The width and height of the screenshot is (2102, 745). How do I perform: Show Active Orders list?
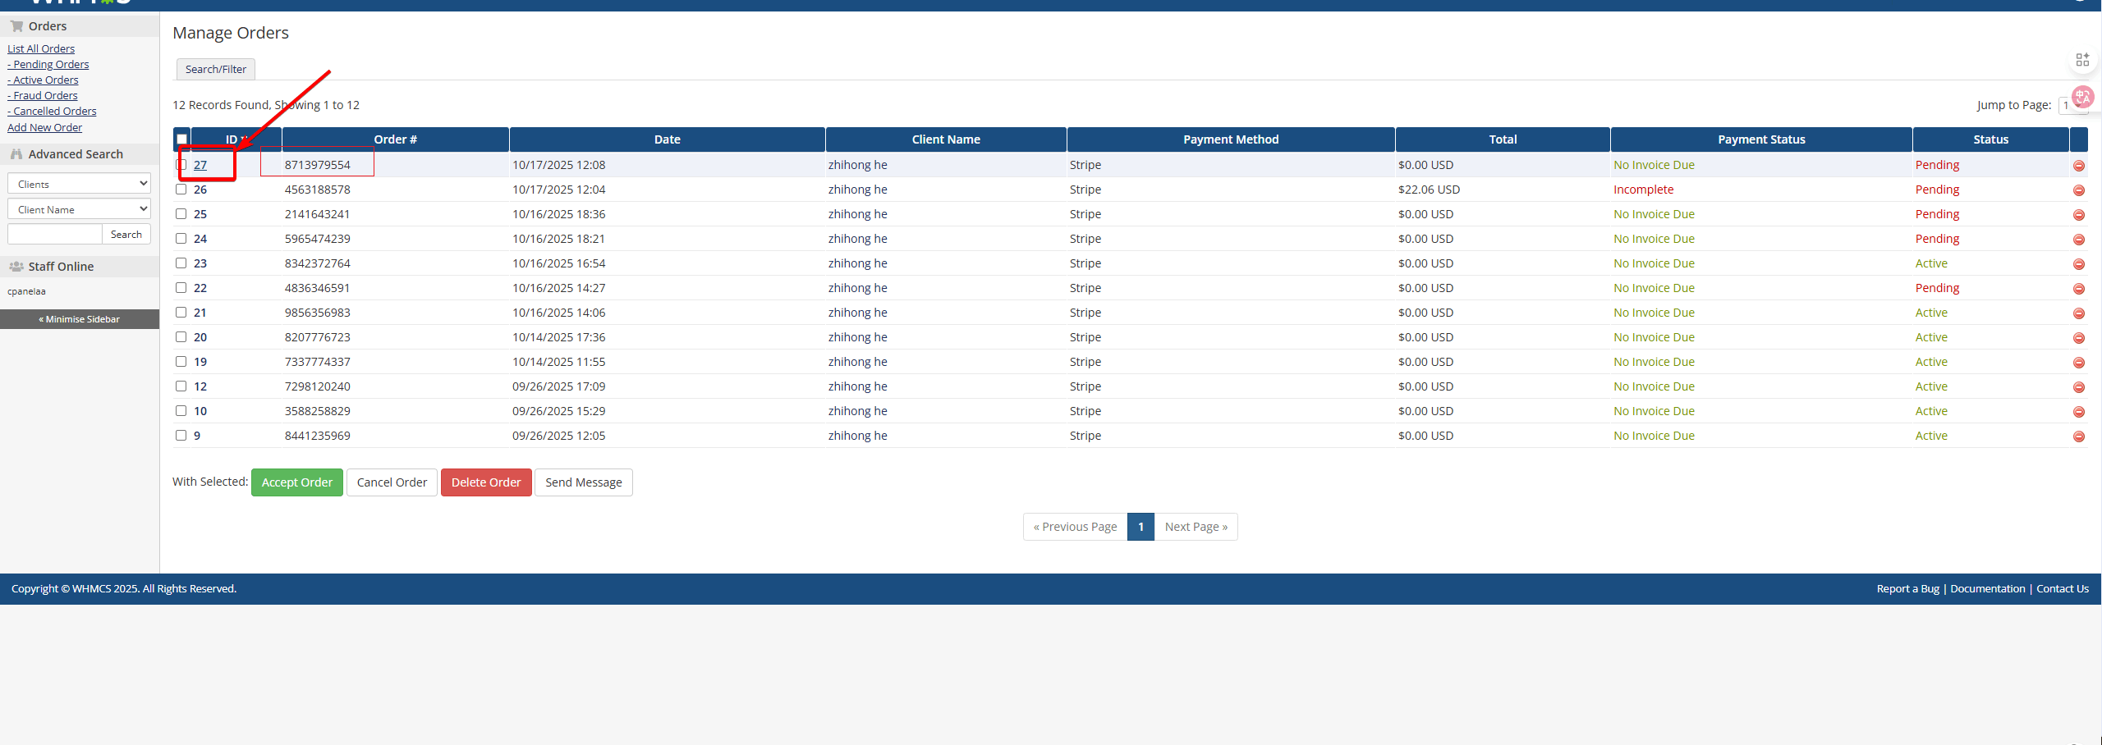(x=43, y=80)
